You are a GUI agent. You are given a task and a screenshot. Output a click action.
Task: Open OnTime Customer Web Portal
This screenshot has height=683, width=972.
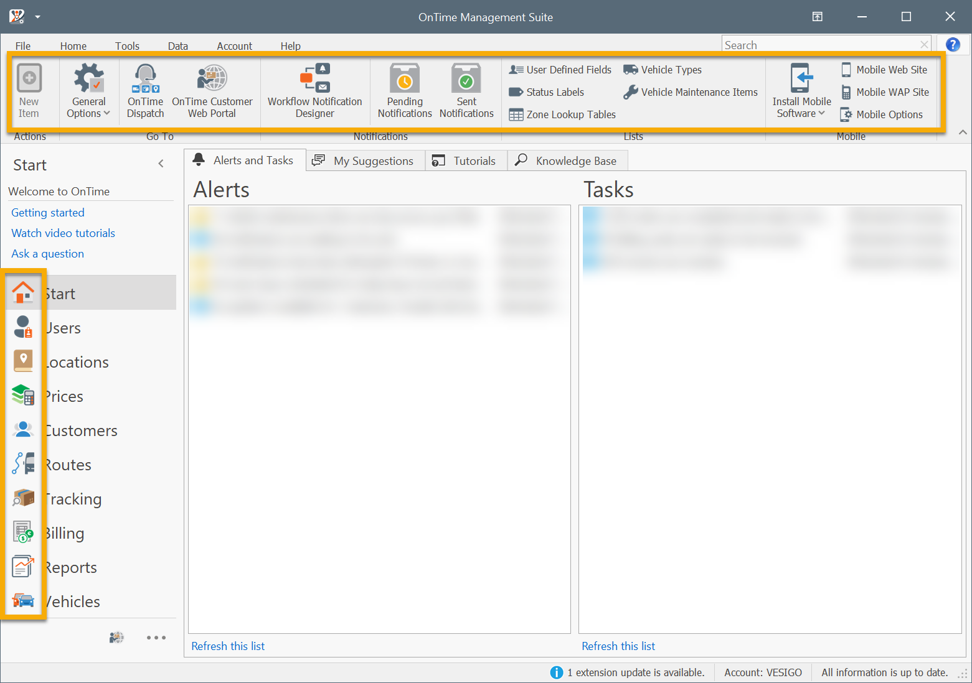(212, 91)
